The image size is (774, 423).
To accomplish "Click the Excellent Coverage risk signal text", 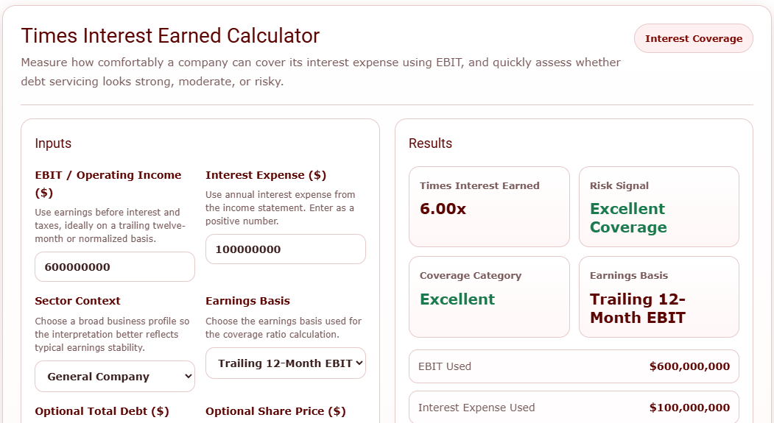I will tap(628, 218).
